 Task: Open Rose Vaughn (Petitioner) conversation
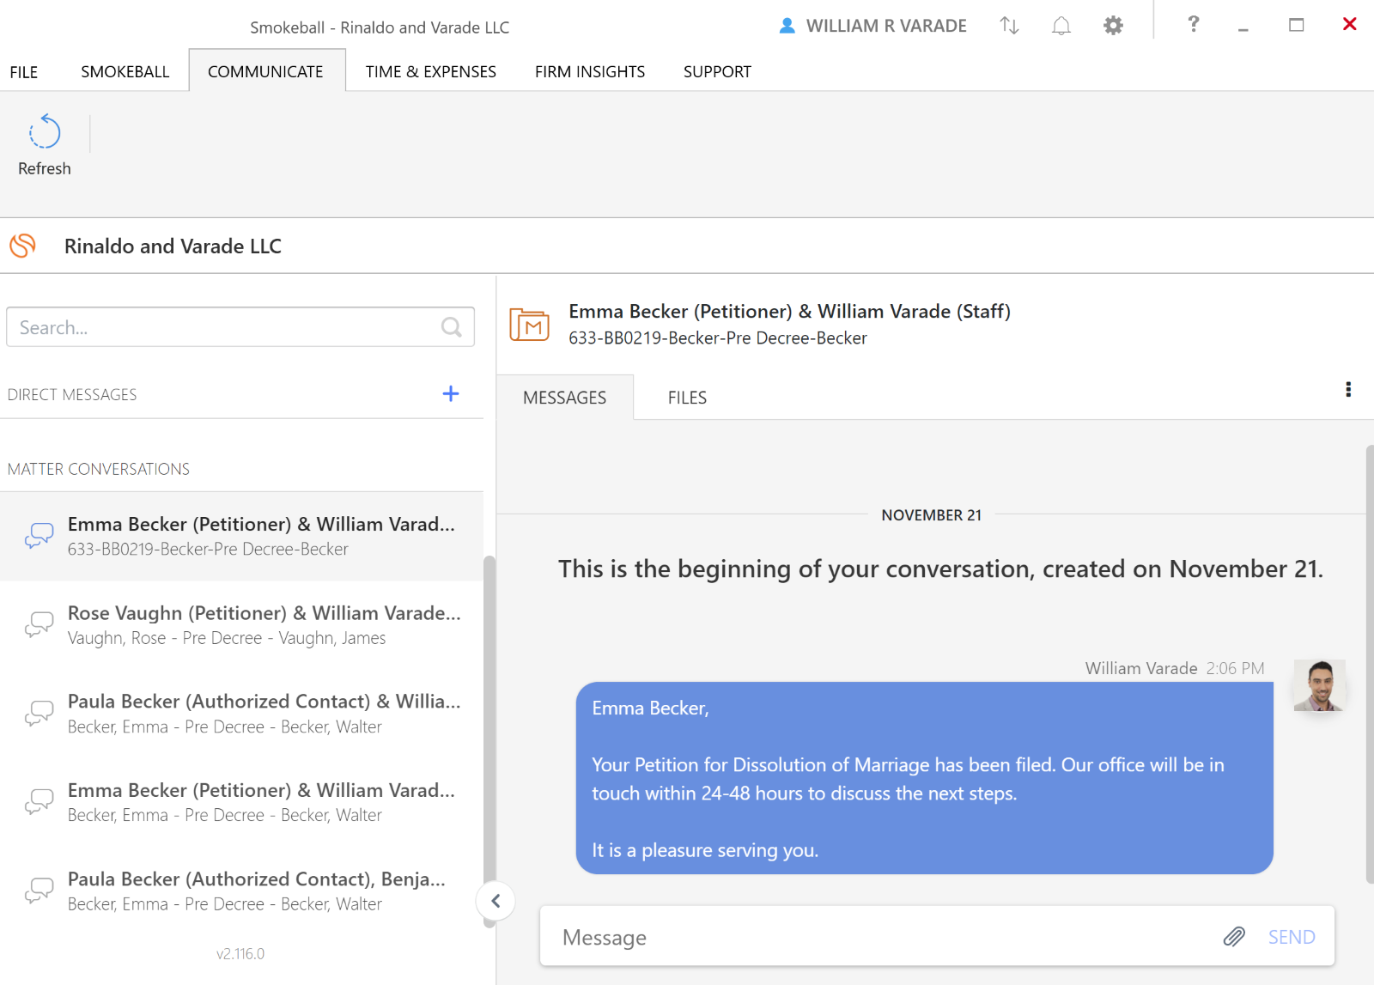(241, 625)
